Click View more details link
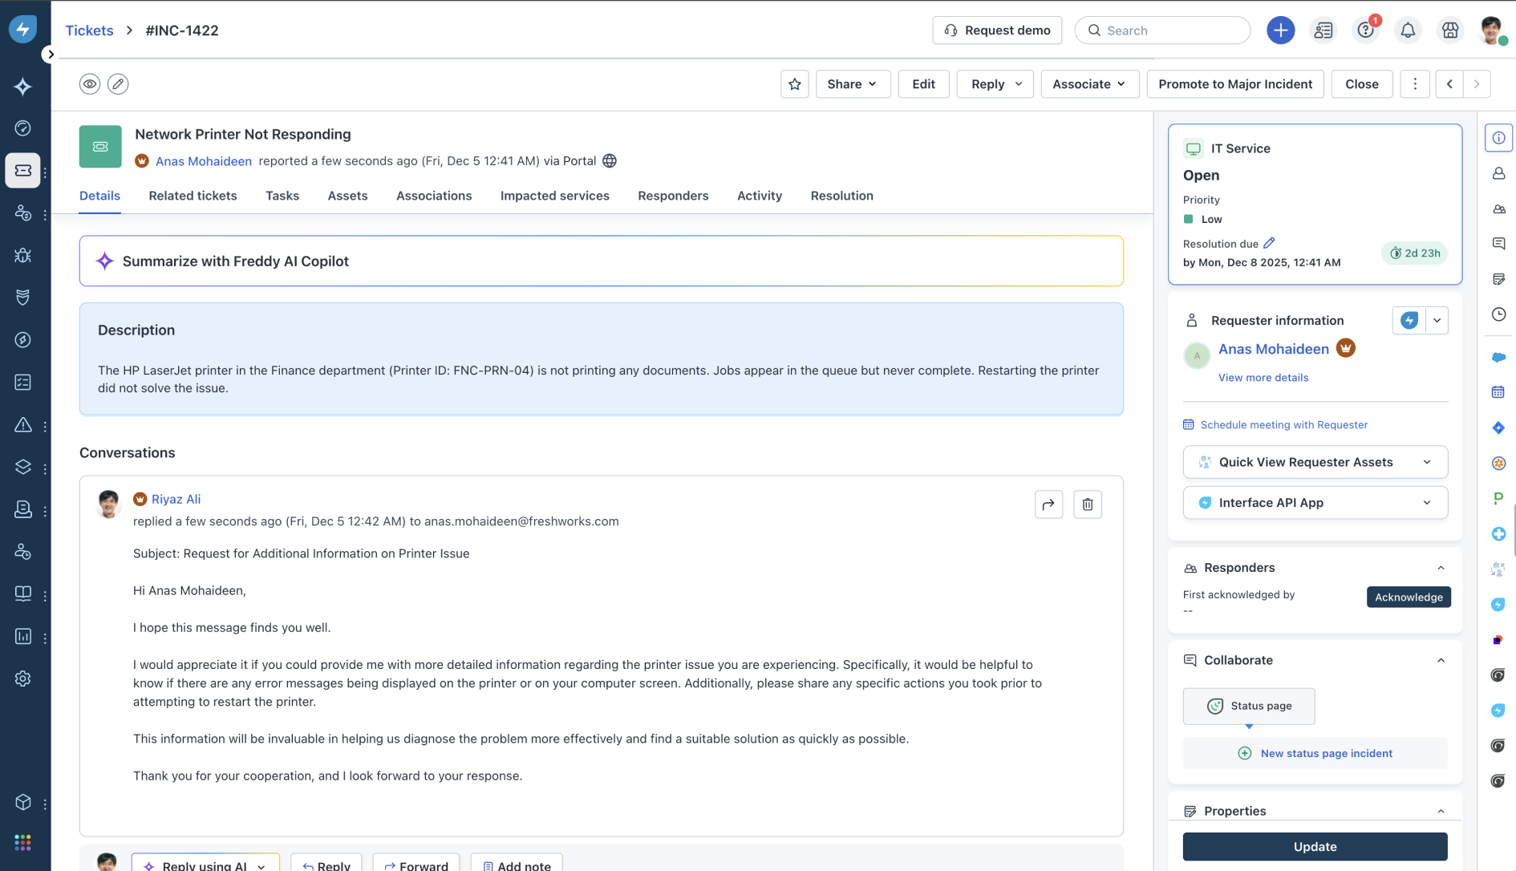Screen dimensions: 1516x871 coord(1263,378)
